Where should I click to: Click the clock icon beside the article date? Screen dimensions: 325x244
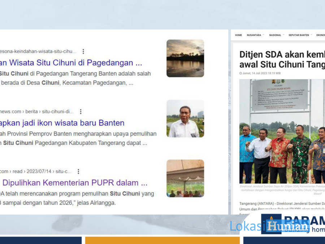(240, 73)
